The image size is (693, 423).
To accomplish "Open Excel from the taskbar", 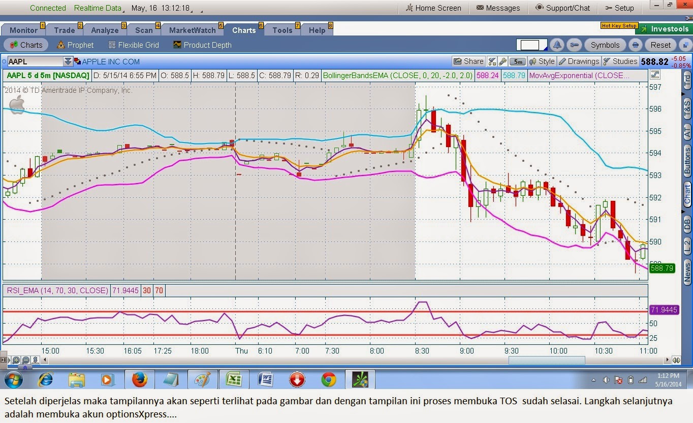I will [234, 379].
